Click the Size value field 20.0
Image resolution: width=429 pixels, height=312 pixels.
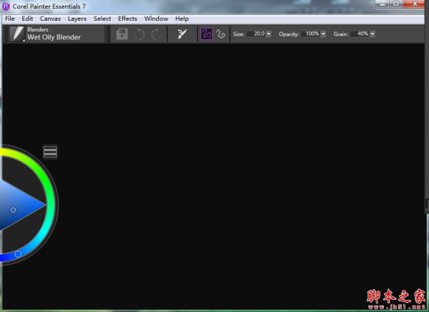(255, 34)
